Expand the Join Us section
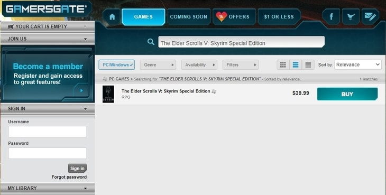The height and width of the screenshot is (195, 386). tap(48, 39)
